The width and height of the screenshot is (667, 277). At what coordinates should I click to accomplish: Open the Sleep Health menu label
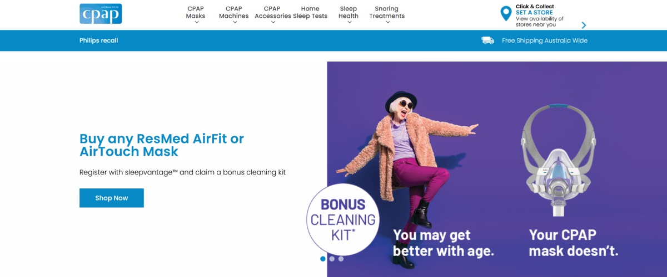349,12
